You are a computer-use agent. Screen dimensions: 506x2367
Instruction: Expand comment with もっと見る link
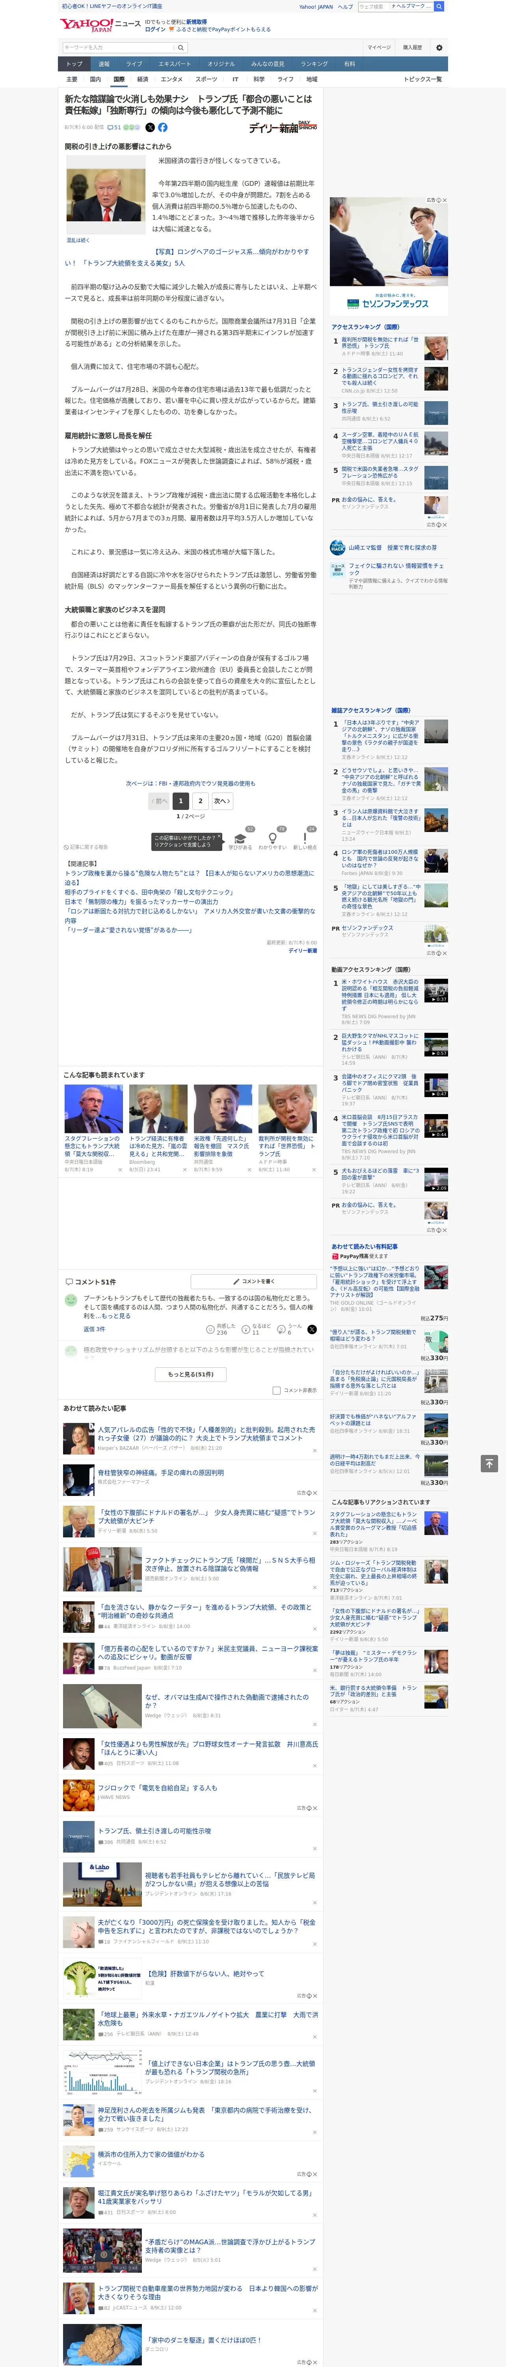click(117, 1316)
